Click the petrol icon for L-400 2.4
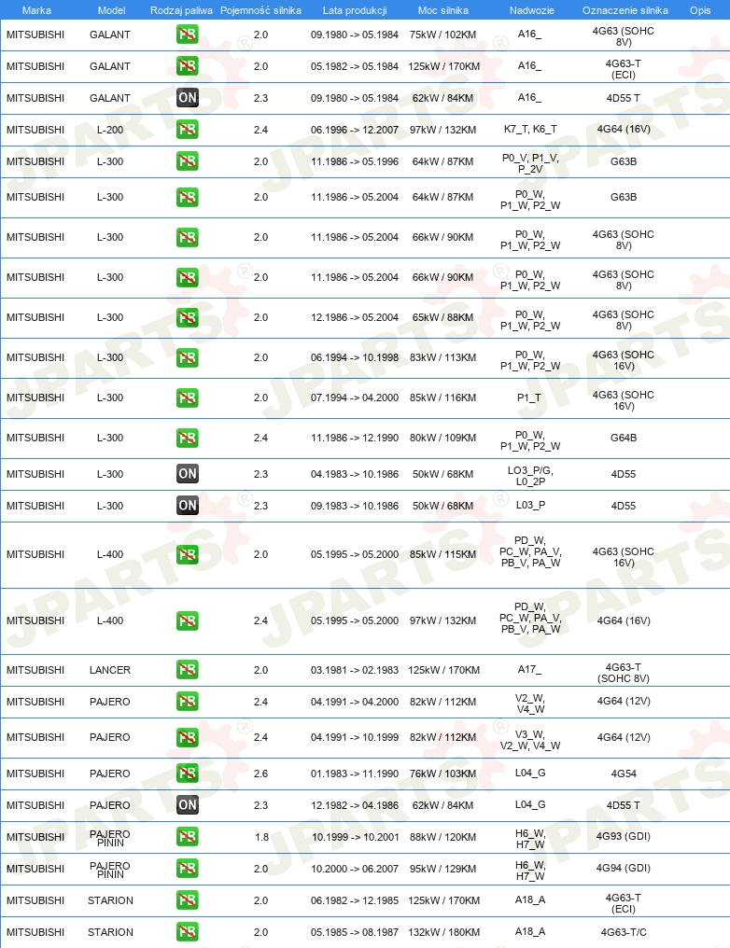 click(x=188, y=620)
